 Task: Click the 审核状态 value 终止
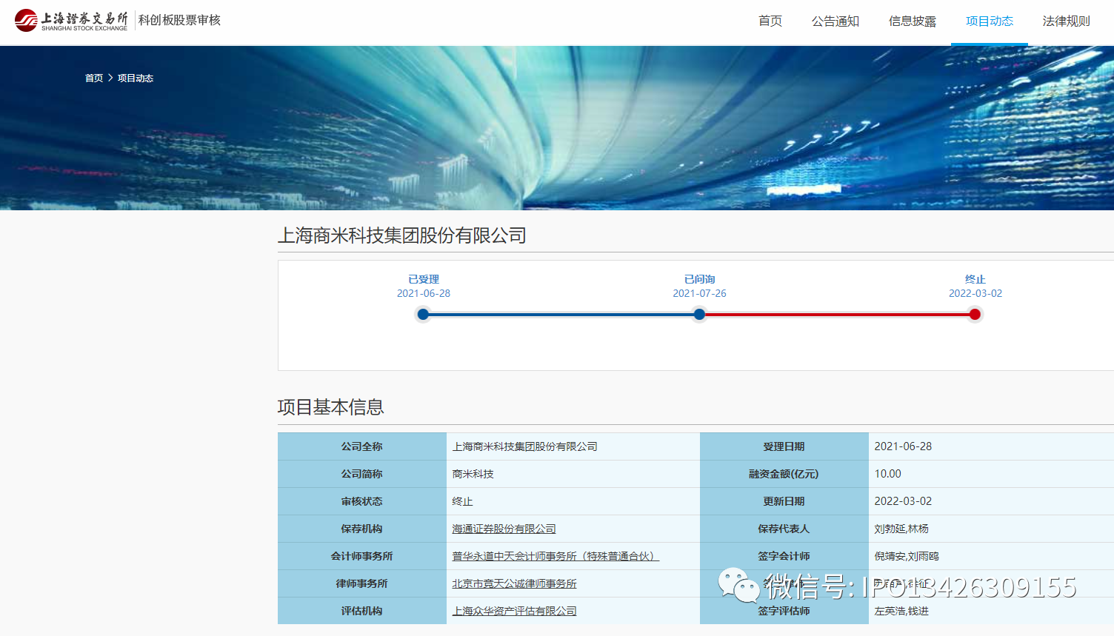point(462,501)
